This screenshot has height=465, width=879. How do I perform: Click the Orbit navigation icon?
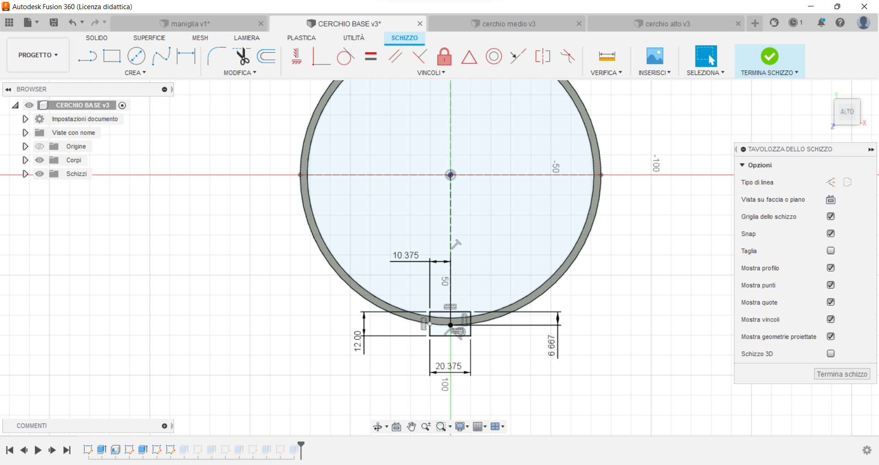coord(378,426)
